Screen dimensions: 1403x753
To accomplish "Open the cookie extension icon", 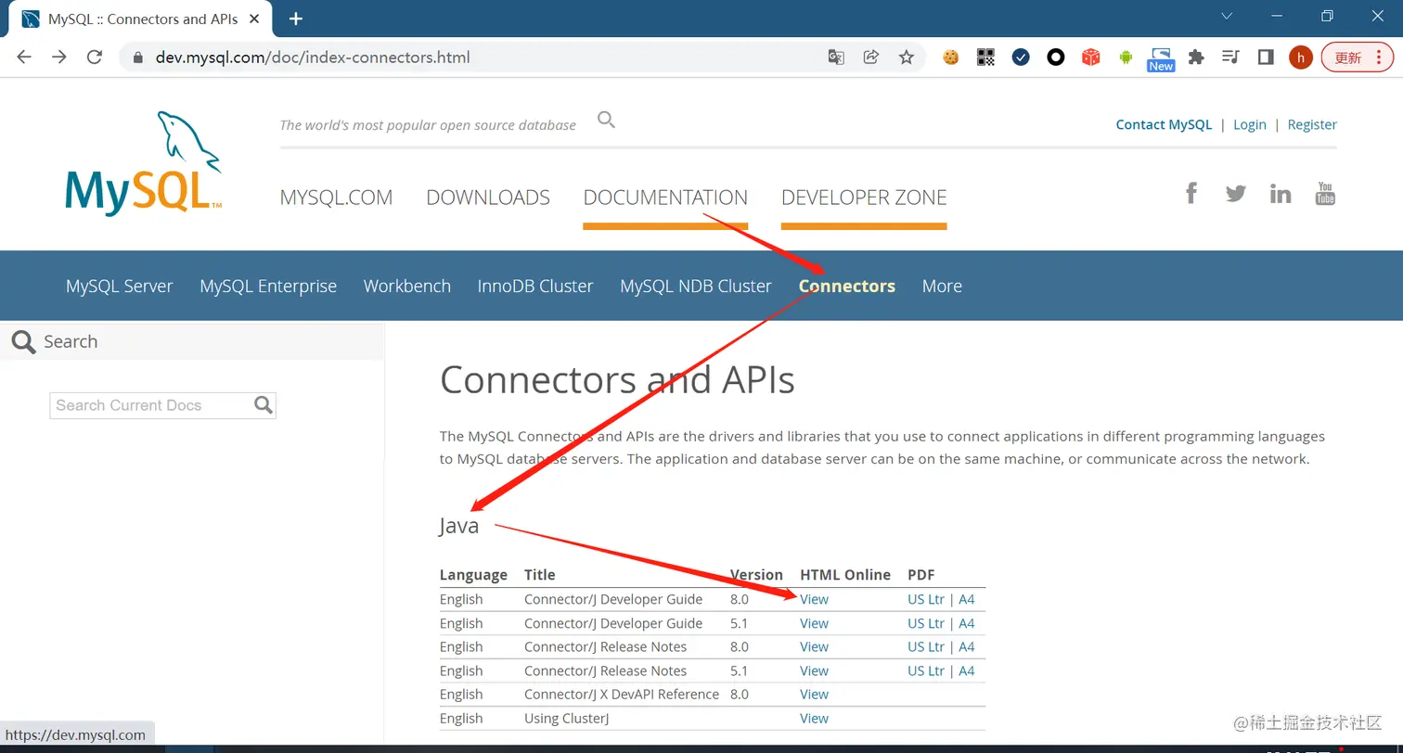I will tap(950, 57).
